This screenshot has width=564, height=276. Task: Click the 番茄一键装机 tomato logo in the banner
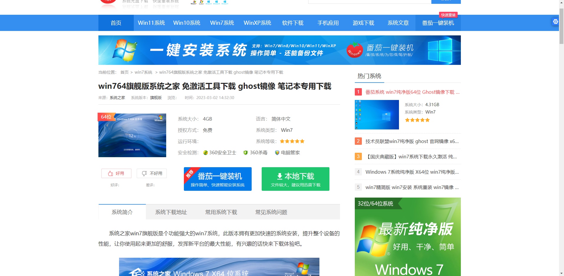pyautogui.click(x=354, y=50)
